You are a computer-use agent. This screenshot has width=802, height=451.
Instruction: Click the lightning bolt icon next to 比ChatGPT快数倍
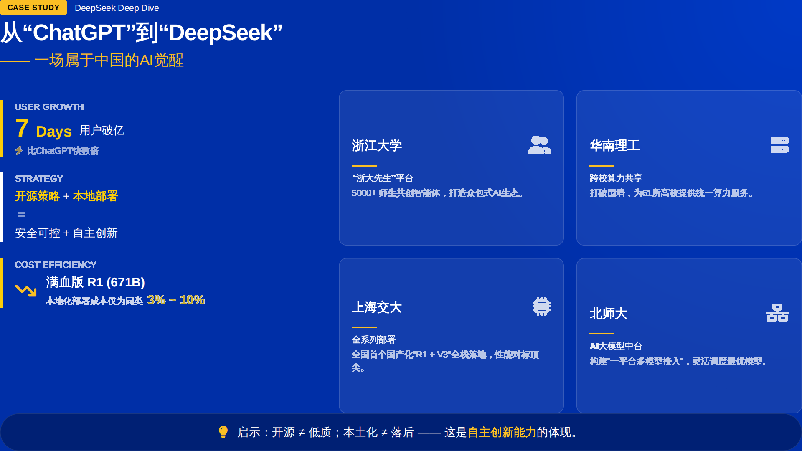click(18, 151)
